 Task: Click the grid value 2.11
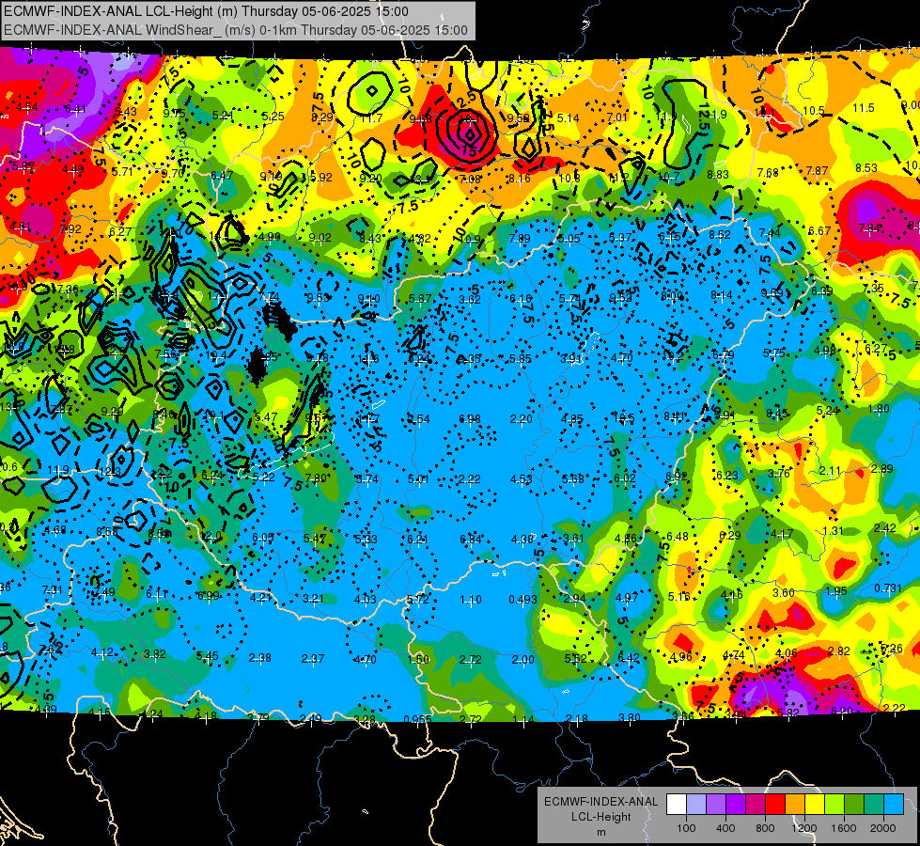[x=830, y=471]
